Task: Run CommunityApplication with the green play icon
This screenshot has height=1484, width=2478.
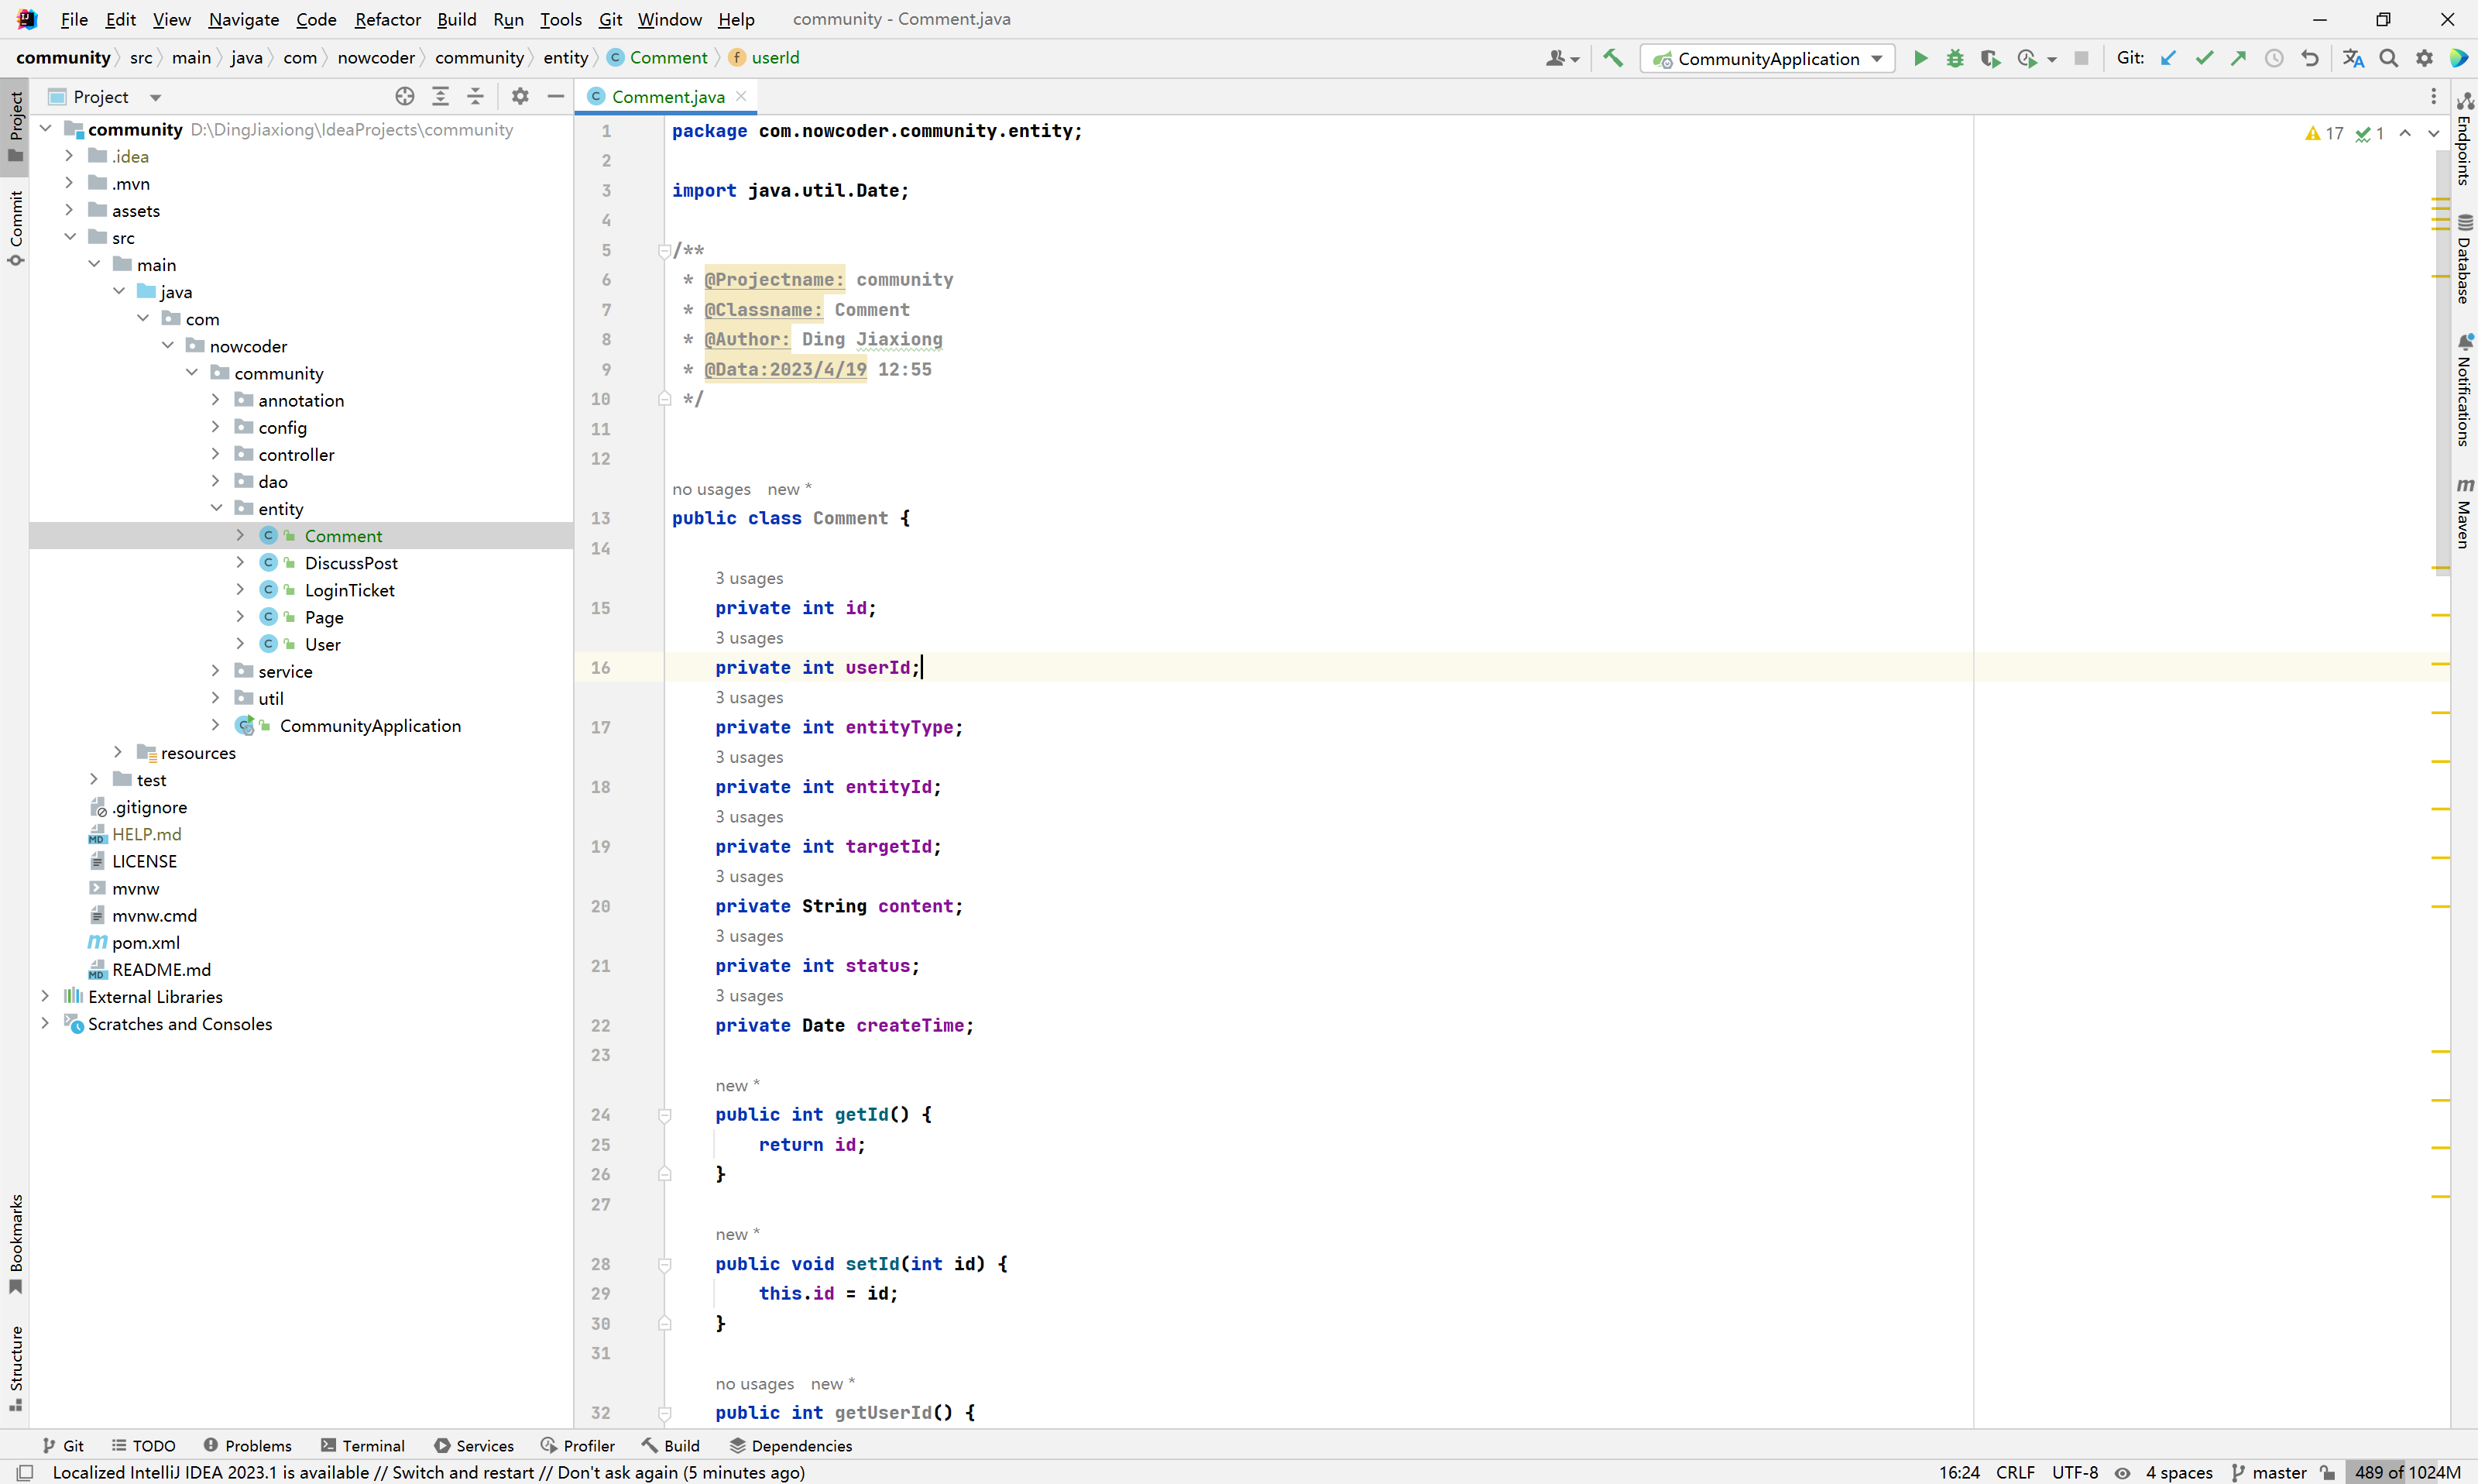Action: click(1919, 58)
